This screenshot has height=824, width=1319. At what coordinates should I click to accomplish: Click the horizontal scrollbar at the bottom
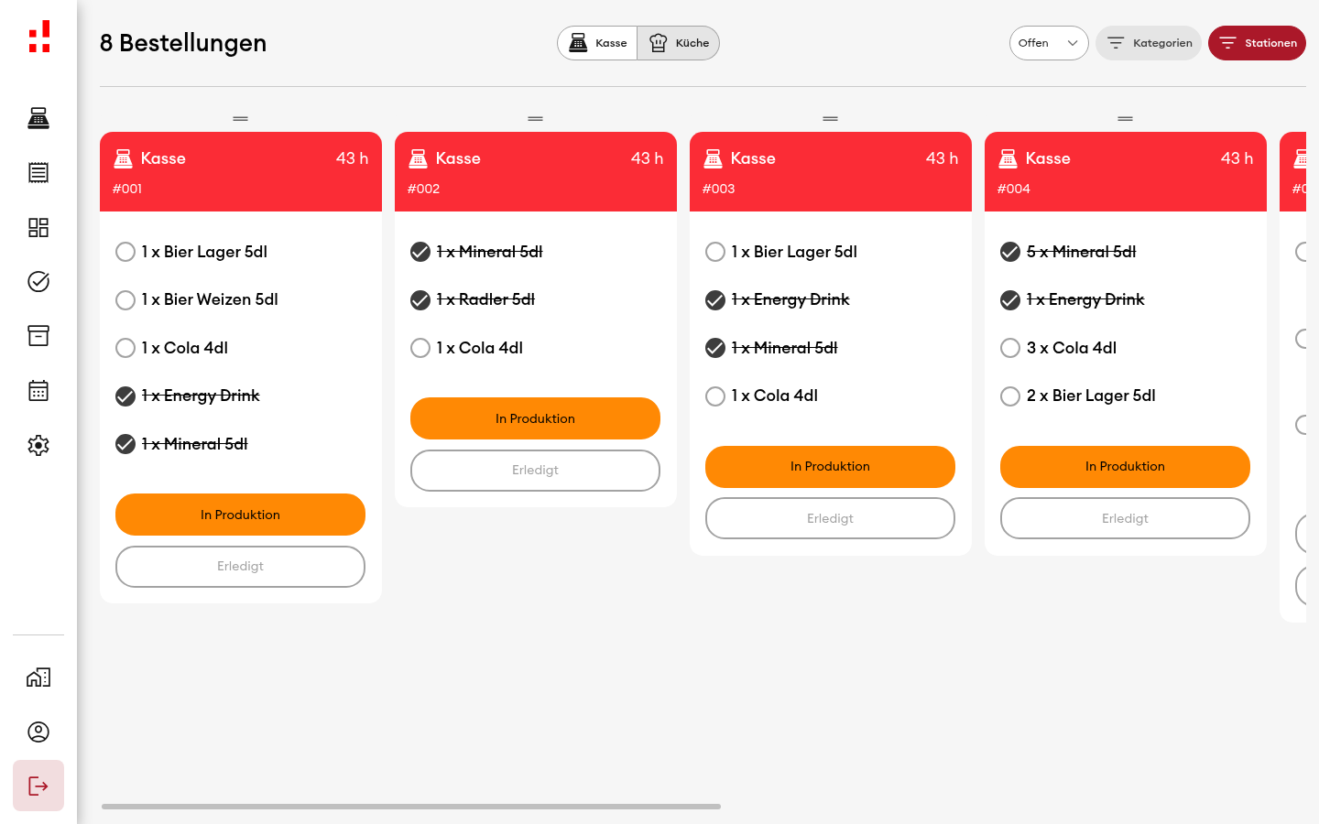(x=411, y=807)
